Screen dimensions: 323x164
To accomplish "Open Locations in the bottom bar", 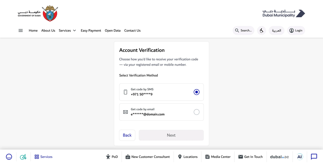I will tap(188, 157).
